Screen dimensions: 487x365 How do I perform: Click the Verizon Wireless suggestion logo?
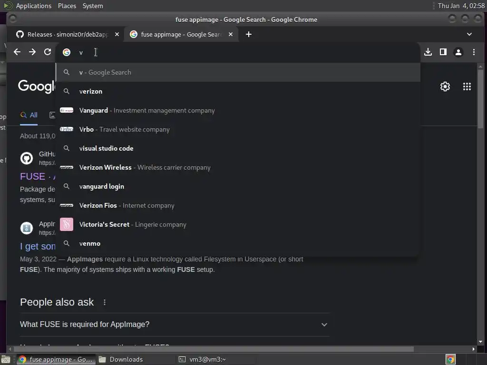(x=67, y=168)
